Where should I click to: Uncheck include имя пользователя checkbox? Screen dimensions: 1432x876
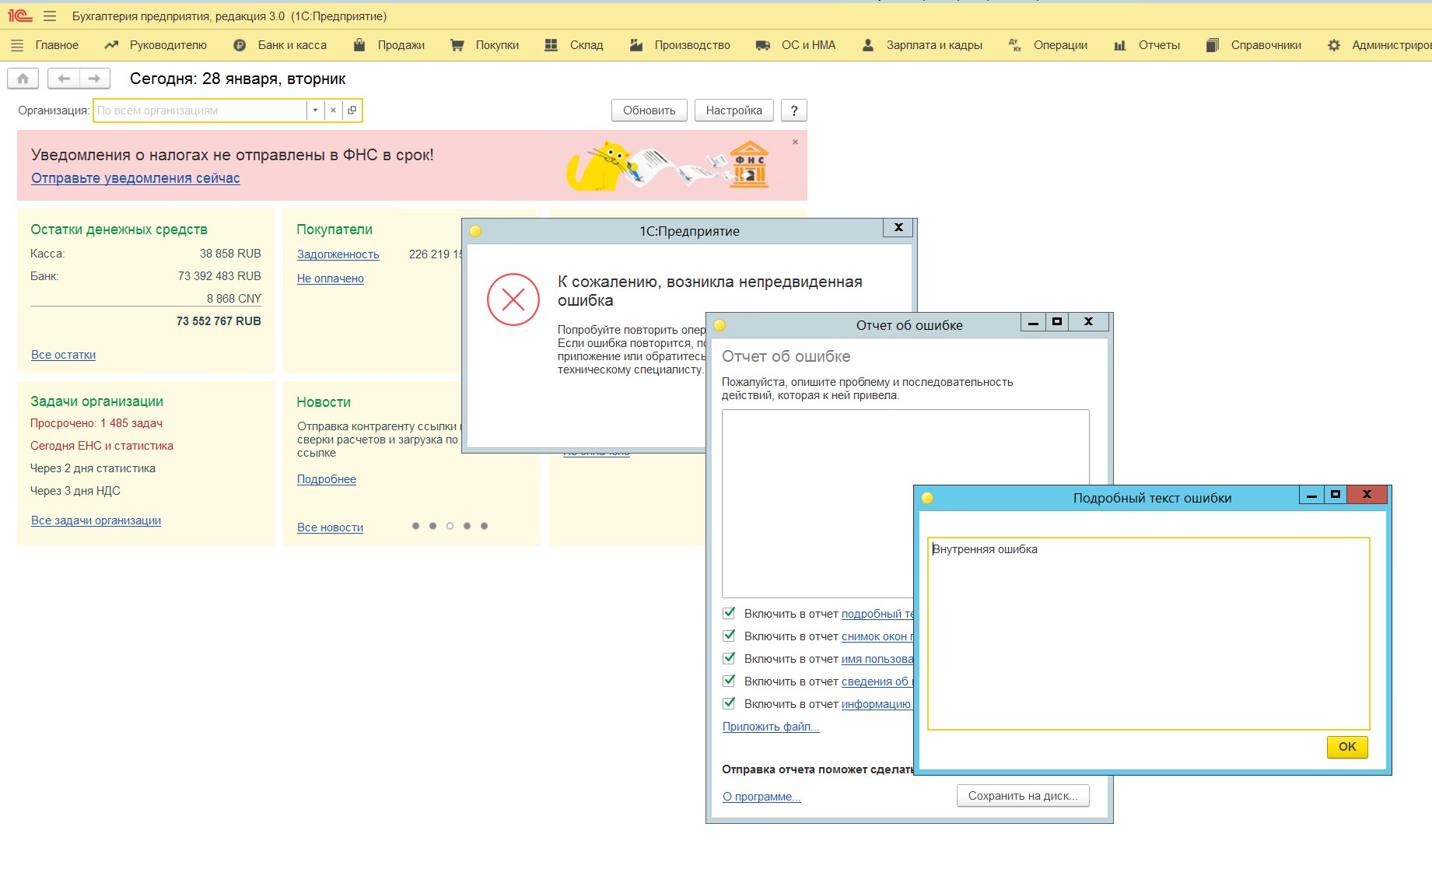click(729, 658)
